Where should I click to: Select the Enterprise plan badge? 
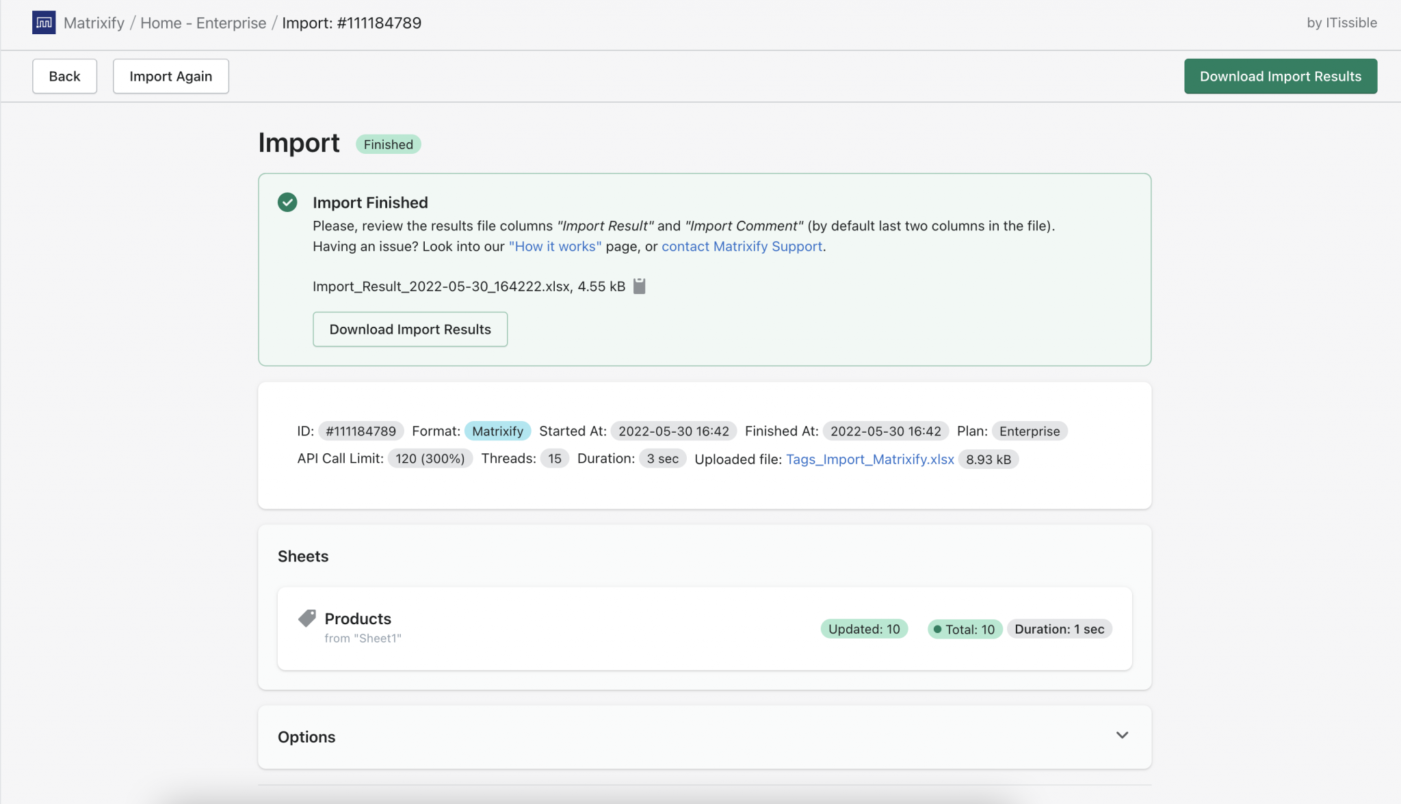[1030, 431]
